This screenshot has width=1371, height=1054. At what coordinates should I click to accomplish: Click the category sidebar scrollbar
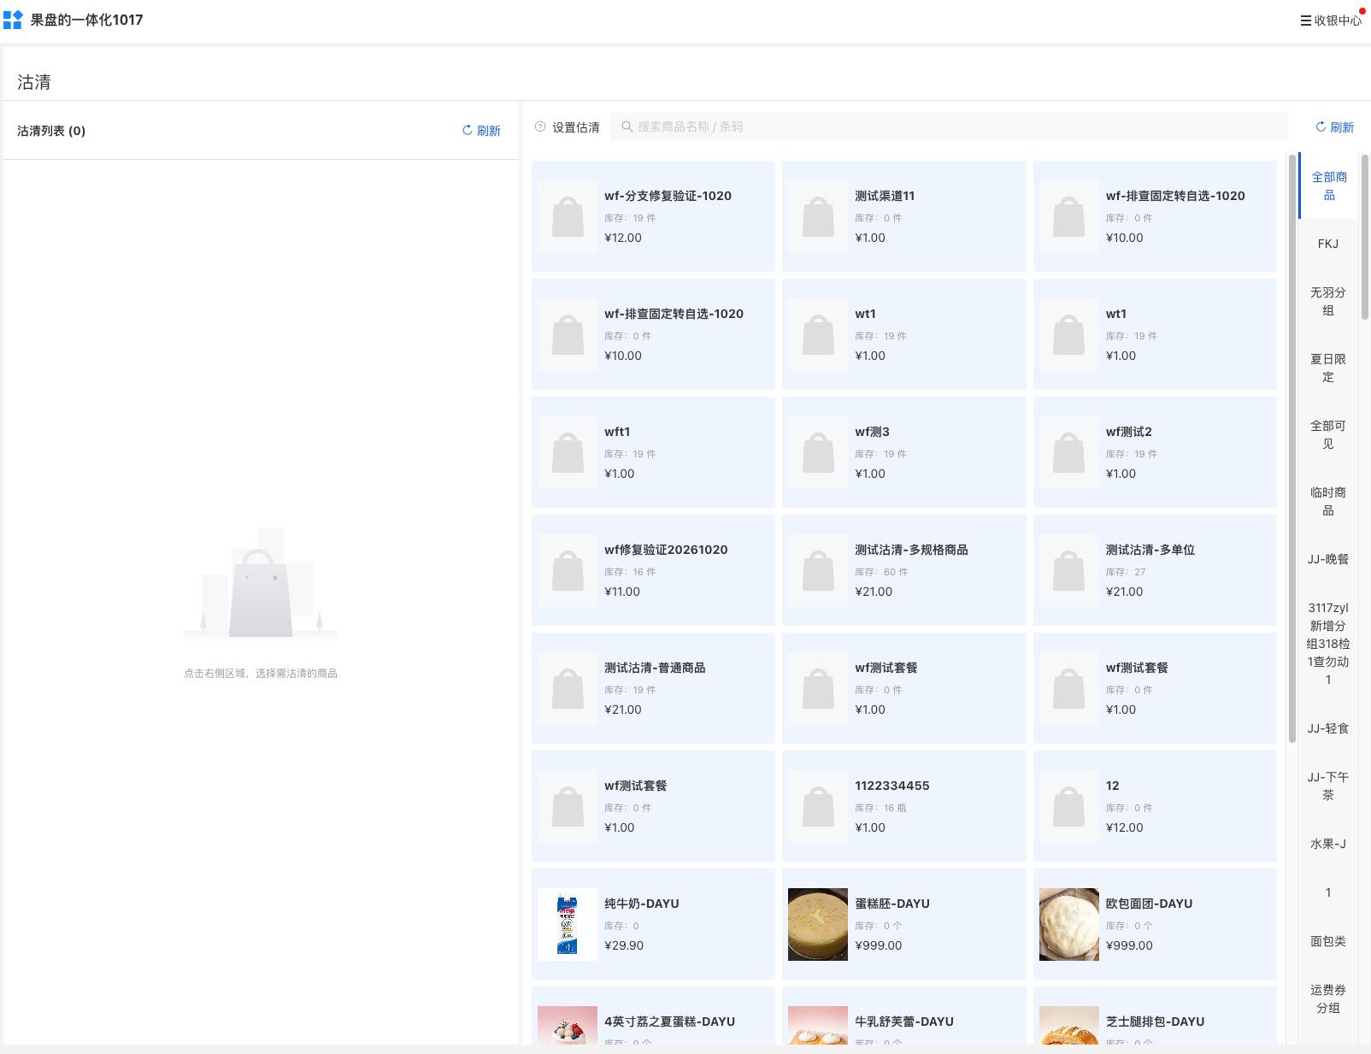1365,237
